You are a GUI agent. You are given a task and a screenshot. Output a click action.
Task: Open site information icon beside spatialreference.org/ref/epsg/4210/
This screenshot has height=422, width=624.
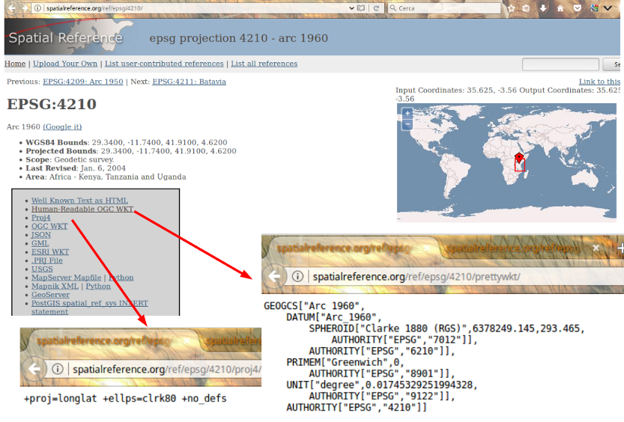click(x=37, y=8)
